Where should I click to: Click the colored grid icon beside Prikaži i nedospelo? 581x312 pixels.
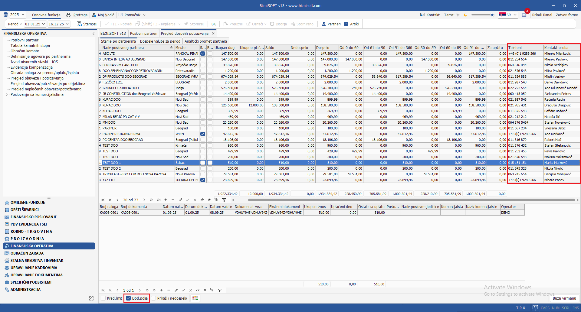[195, 298]
